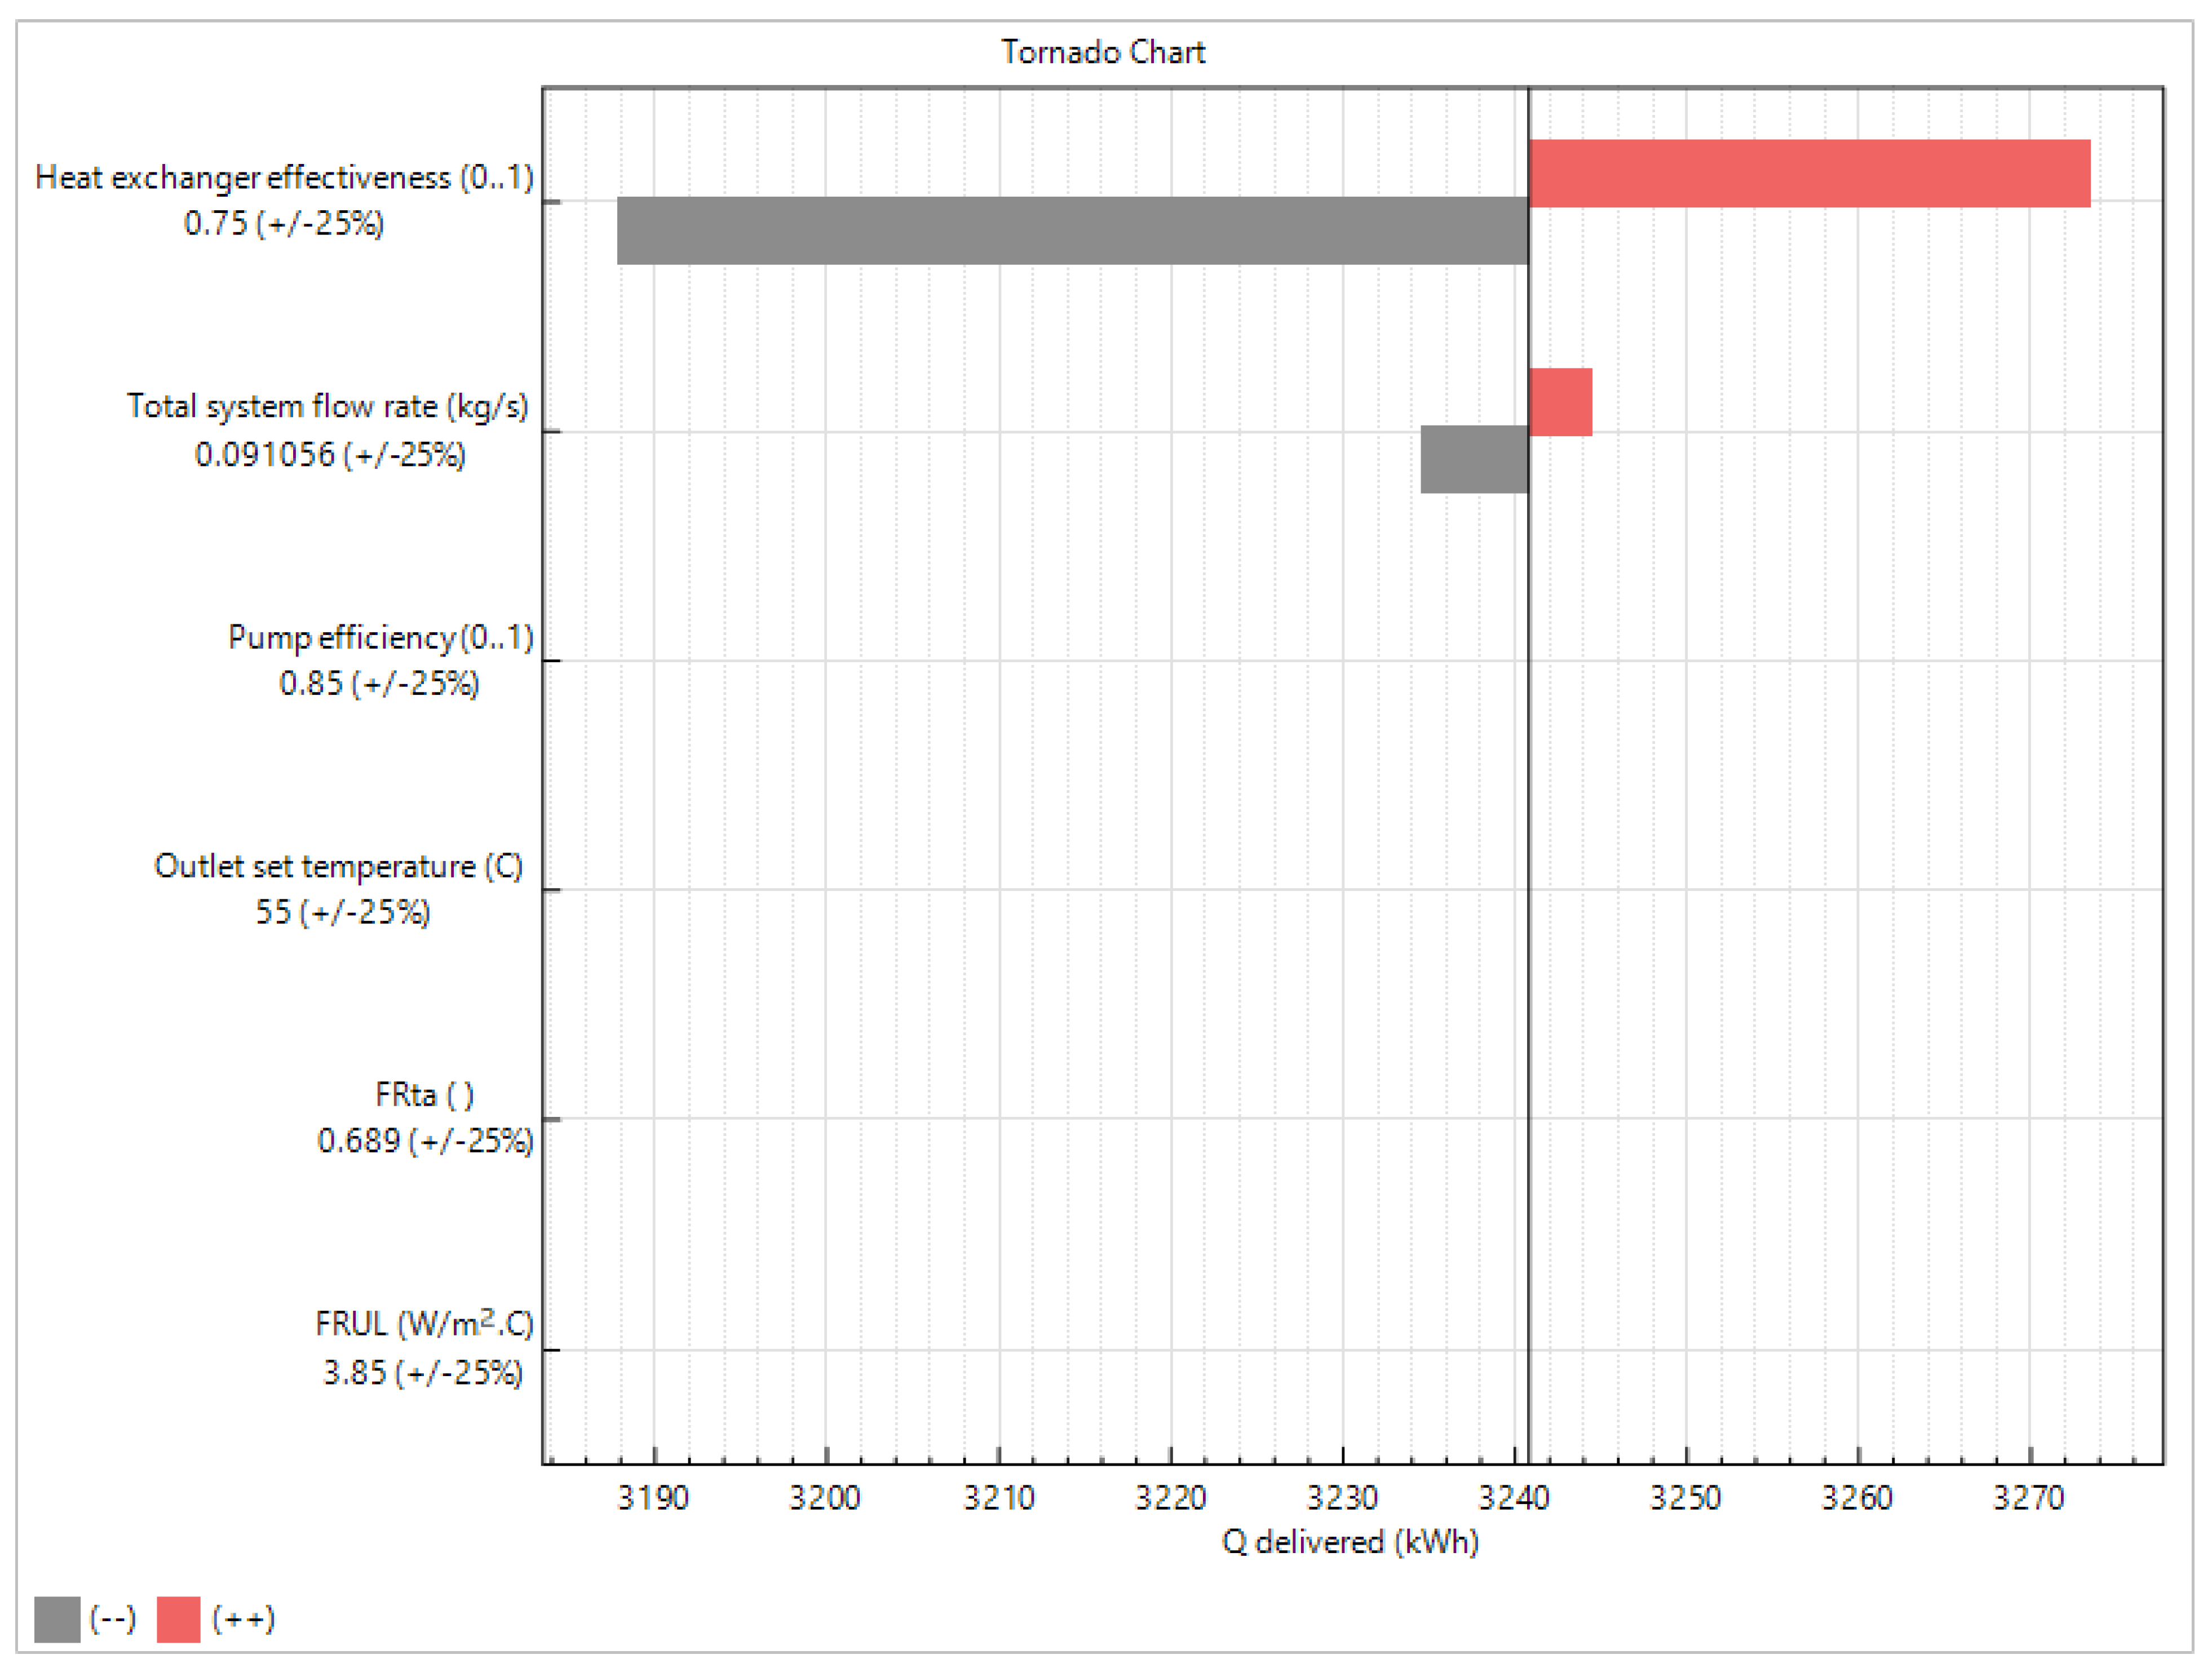
Task: Click the Q delivered (kWh) axis label
Action: [x=1349, y=1542]
